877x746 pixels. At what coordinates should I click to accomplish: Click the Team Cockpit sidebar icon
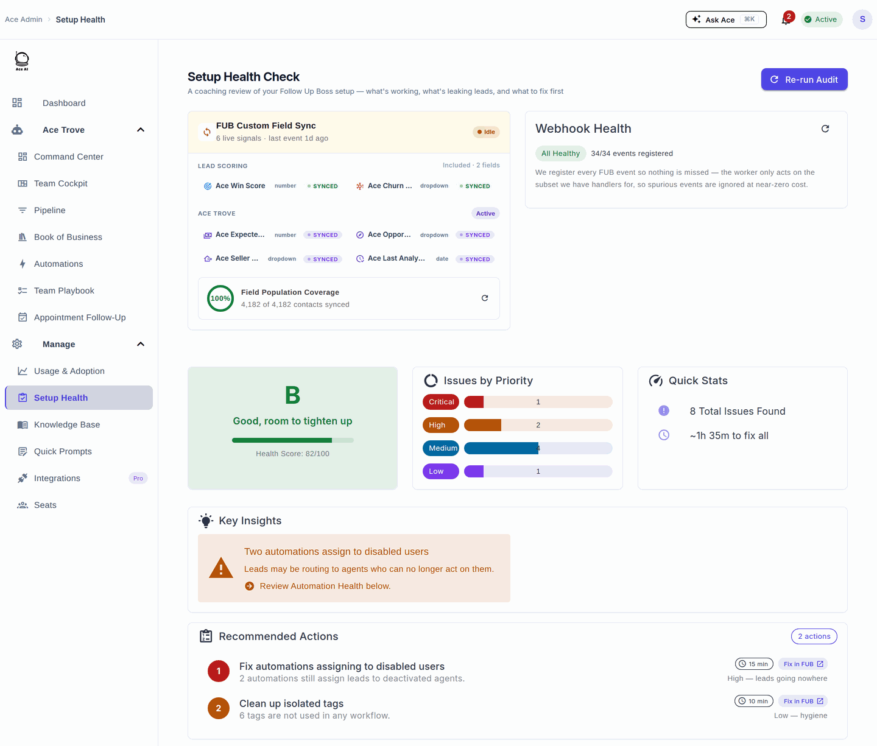23,183
